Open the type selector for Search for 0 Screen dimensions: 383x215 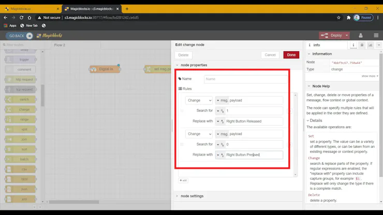point(220,145)
